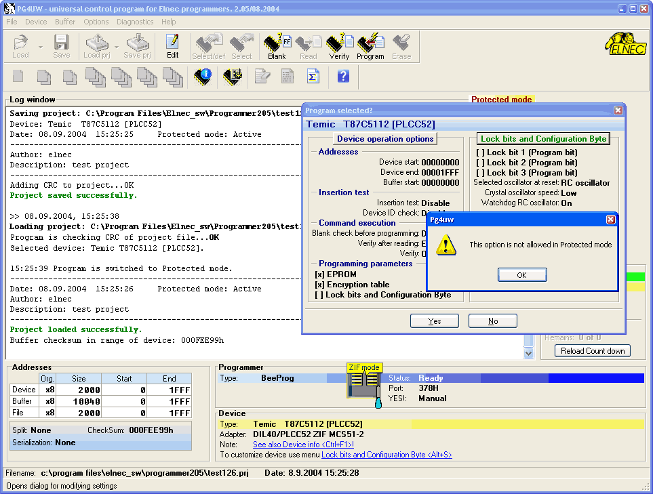653x494 pixels.
Task: Open the Buffer menu
Action: [65, 22]
